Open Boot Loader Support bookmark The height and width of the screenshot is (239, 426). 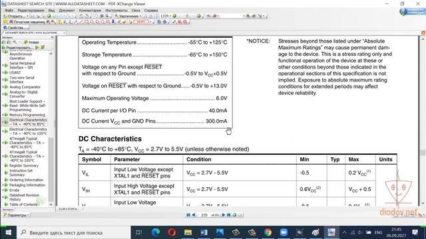pyautogui.click(x=28, y=106)
